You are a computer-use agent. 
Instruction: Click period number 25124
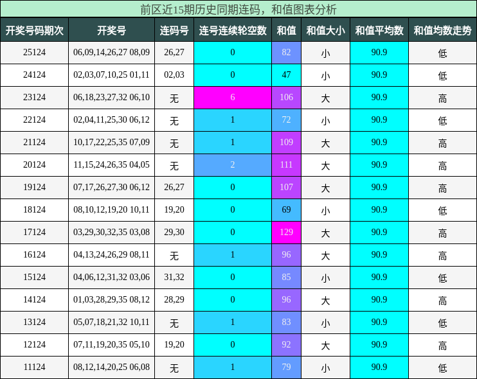[x=34, y=52]
